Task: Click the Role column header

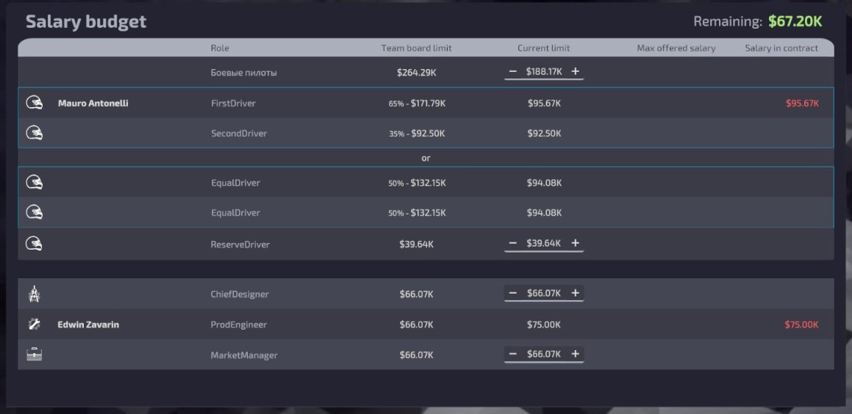Action: point(220,48)
